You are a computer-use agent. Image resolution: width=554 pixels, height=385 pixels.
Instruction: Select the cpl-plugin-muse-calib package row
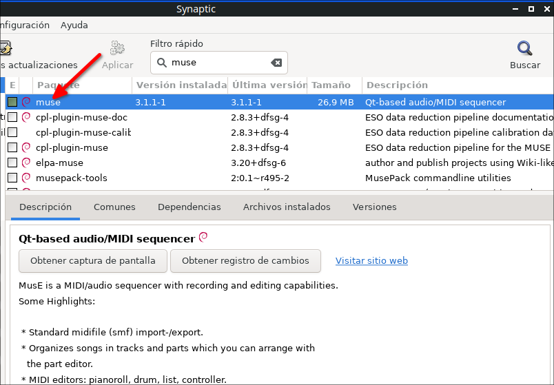pos(280,132)
